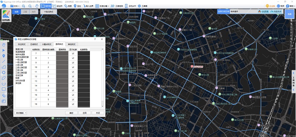Toggle the show-outline checkbox for level 12
Image resolution: width=296 pixels, height=137 pixels.
tap(73, 76)
